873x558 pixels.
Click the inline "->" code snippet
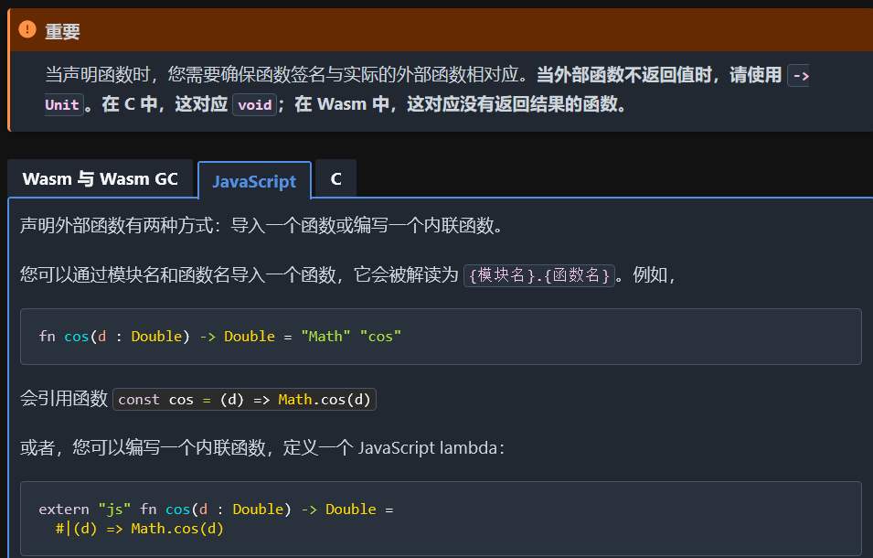click(x=798, y=76)
